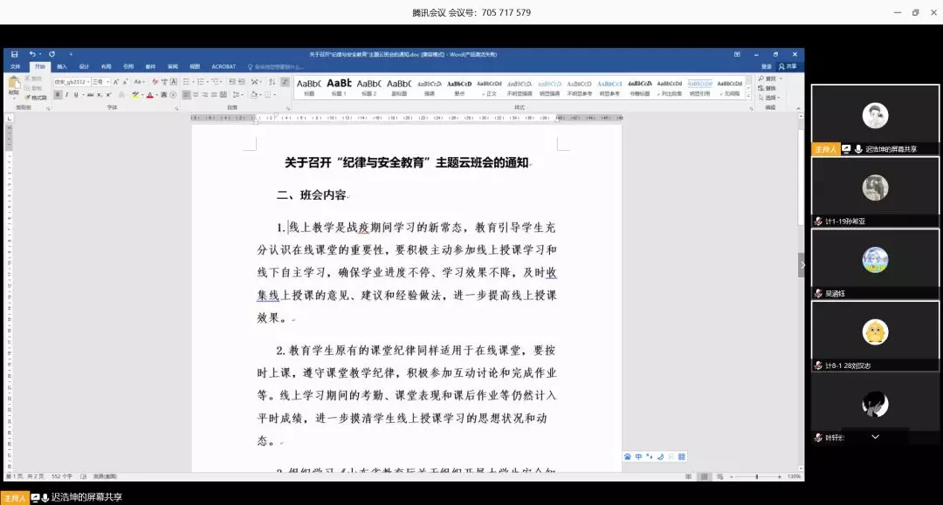943x505 pixels.
Task: Toggle Italic formatting button
Action: 67,95
